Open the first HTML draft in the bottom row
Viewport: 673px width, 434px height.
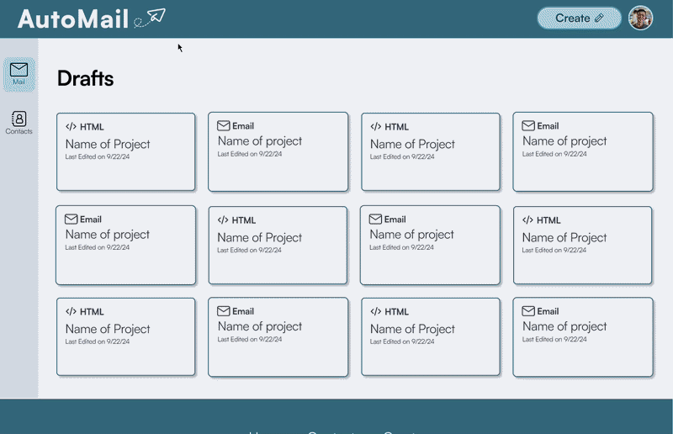point(125,337)
